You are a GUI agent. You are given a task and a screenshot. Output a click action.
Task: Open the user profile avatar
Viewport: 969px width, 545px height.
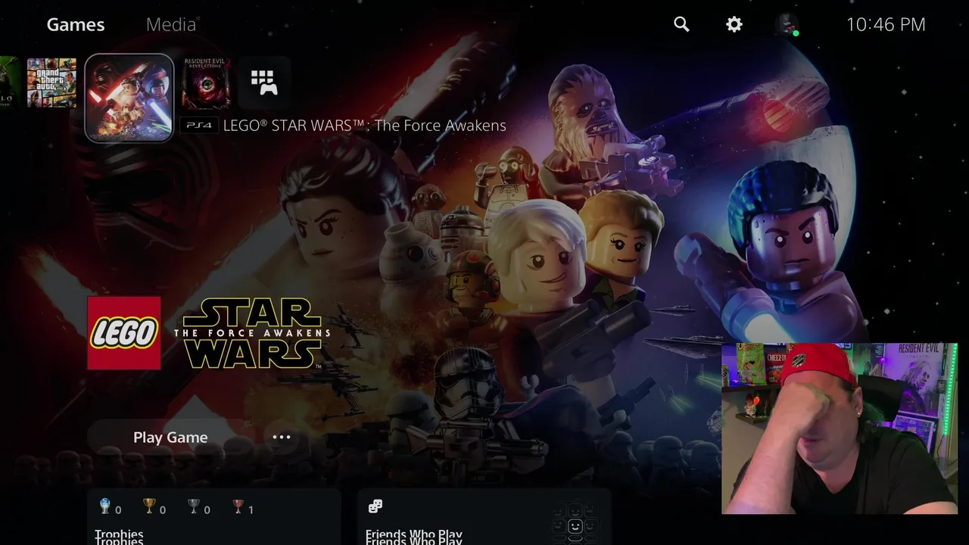[x=787, y=24]
